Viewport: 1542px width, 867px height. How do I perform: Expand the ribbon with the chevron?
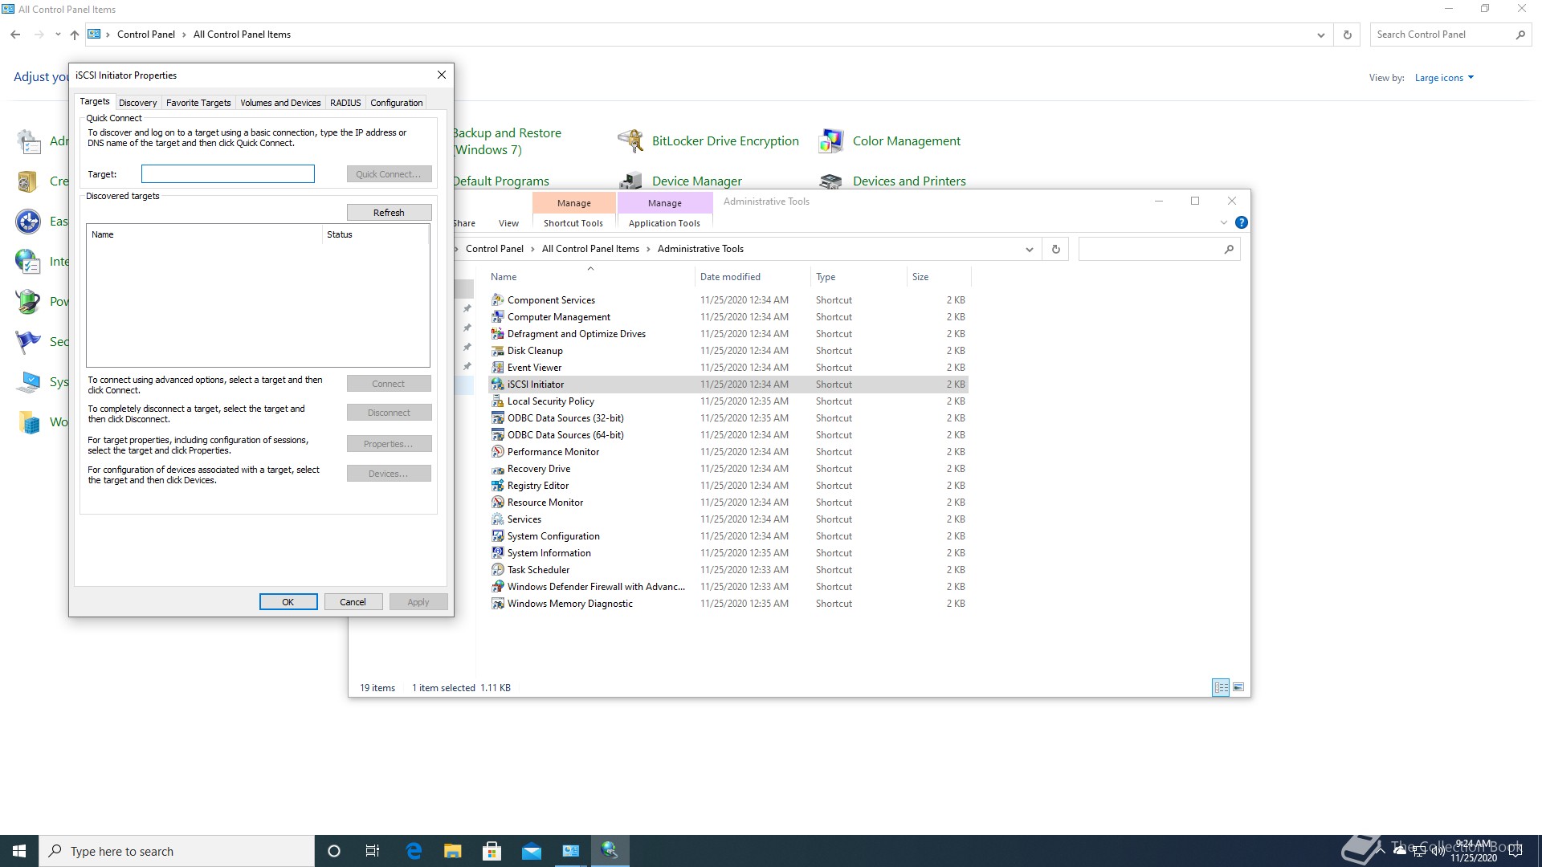[x=1223, y=223]
